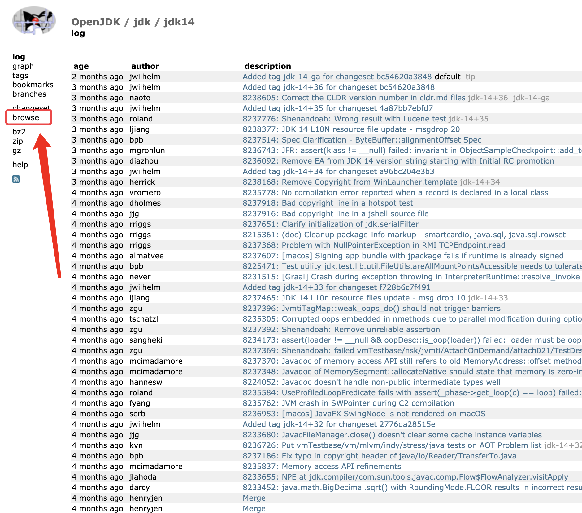Open commit 8234173 loader must be oop
This screenshot has height=513, width=582.
412,340
